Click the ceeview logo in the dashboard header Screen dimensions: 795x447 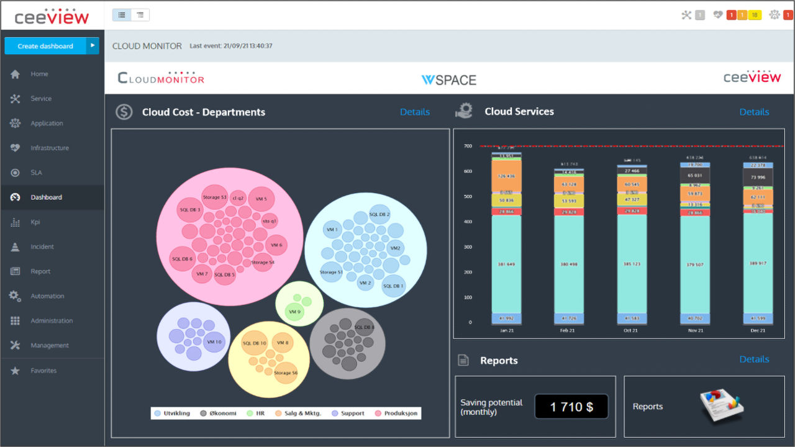pyautogui.click(x=752, y=77)
